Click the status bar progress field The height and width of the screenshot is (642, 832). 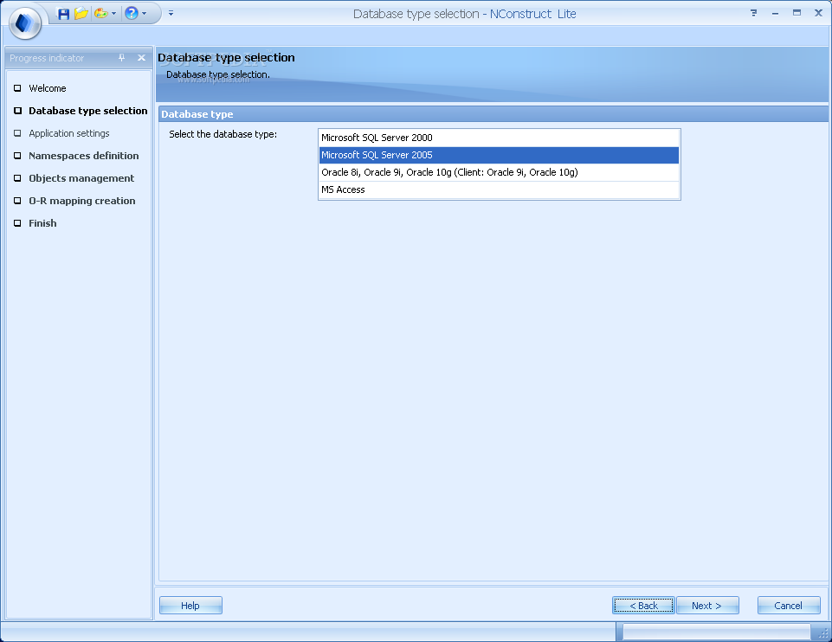point(716,632)
